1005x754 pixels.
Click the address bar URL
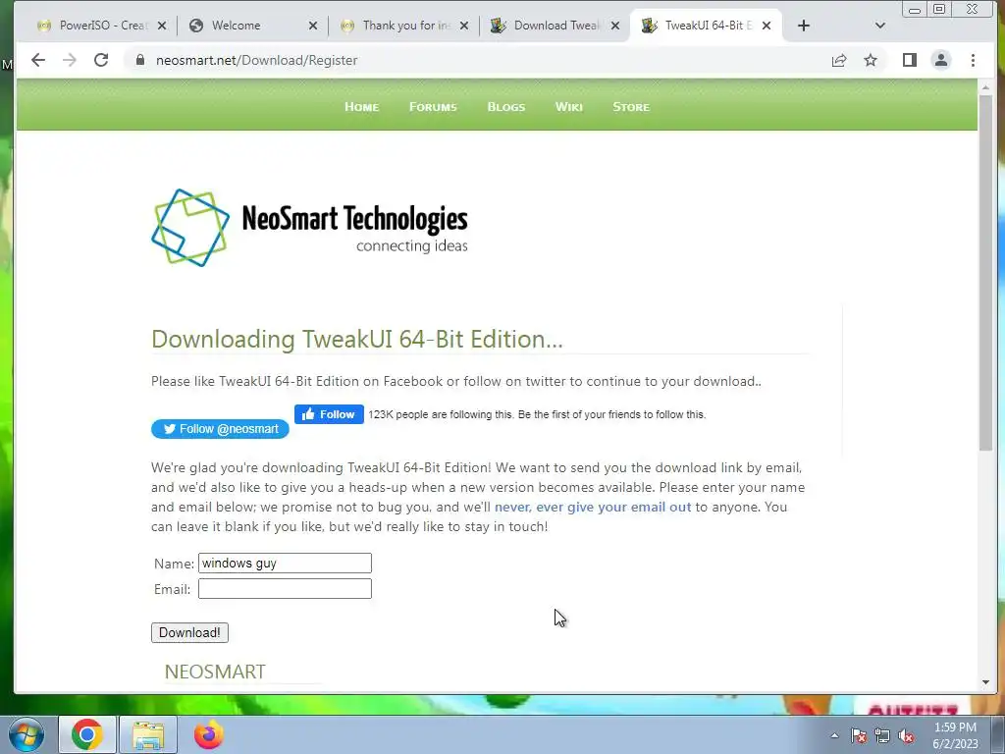pos(256,60)
